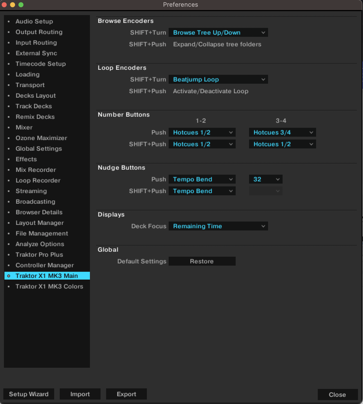Change the Deck Focus Remaining Time setting
This screenshot has width=363, height=404.
[218, 226]
